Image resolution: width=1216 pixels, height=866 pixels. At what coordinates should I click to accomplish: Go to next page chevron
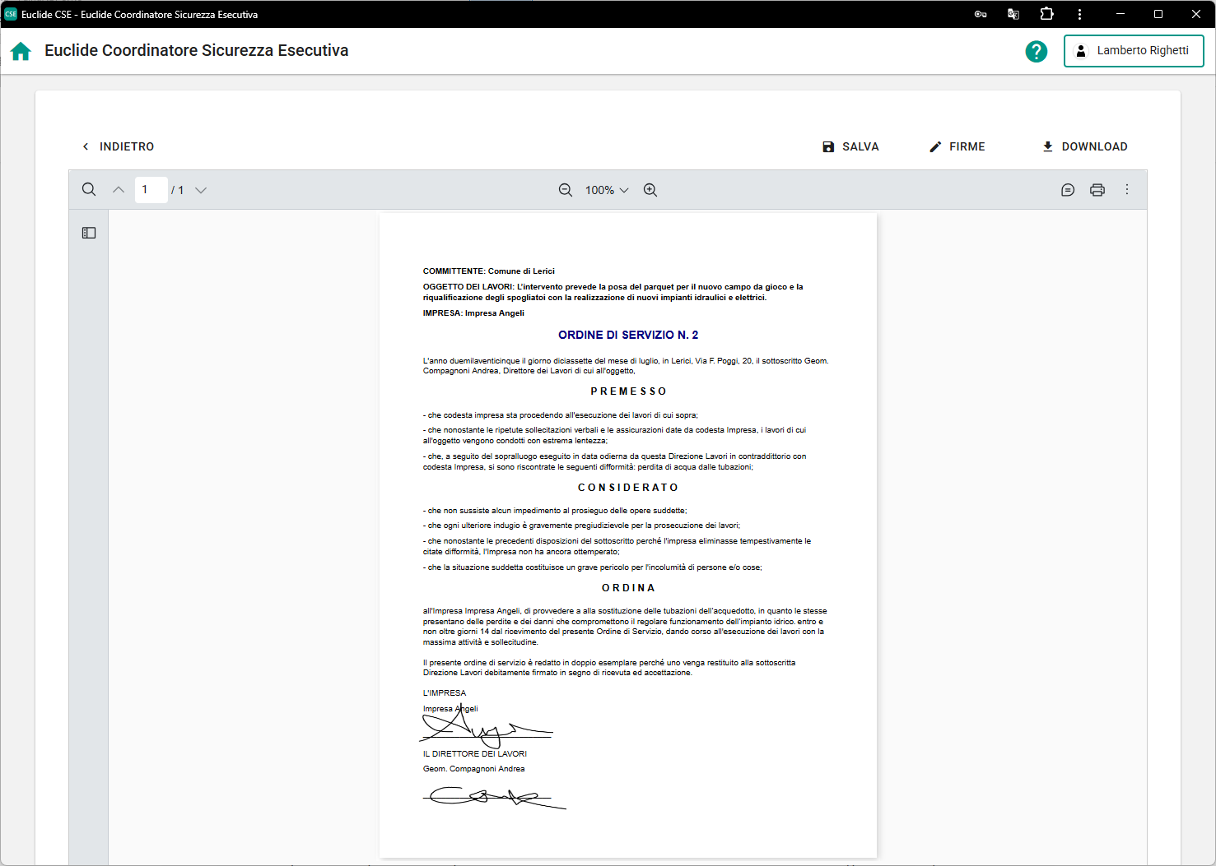click(x=201, y=190)
